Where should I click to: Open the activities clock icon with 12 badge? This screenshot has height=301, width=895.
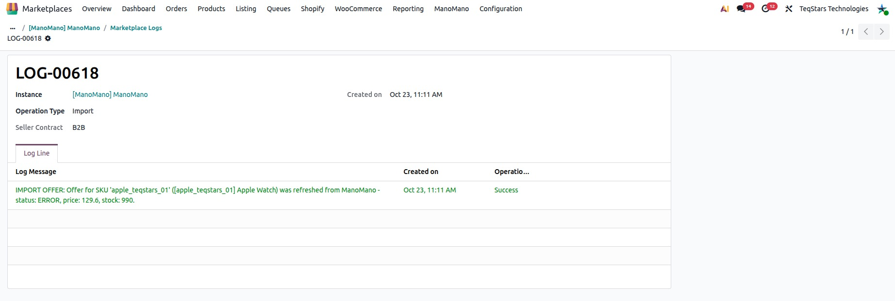[765, 9]
